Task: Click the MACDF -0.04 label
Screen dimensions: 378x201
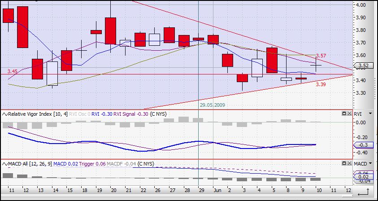Action: 121,164
